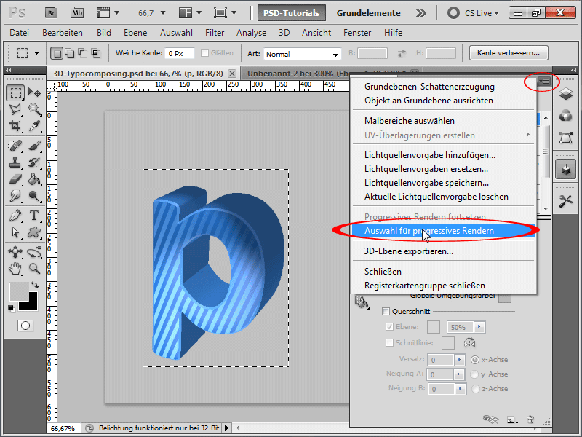
Task: Select the 3D Object Rotate tool
Action: (x=15, y=252)
